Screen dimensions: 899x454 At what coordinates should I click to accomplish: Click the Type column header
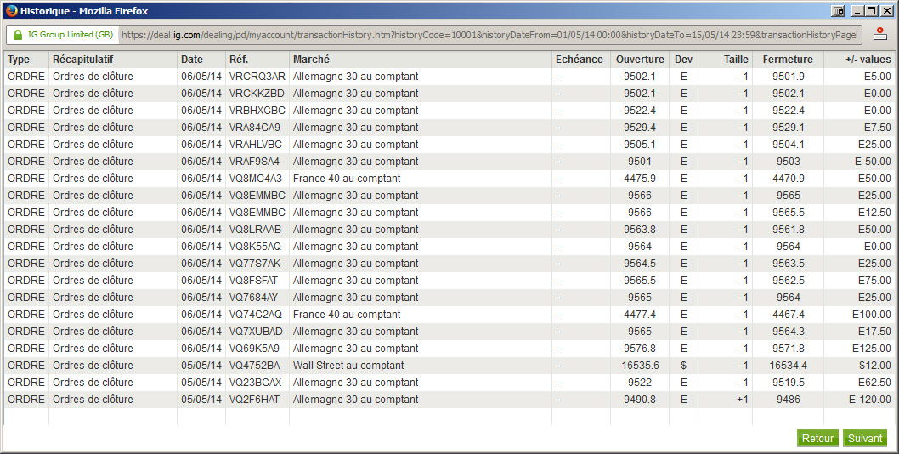coord(19,60)
